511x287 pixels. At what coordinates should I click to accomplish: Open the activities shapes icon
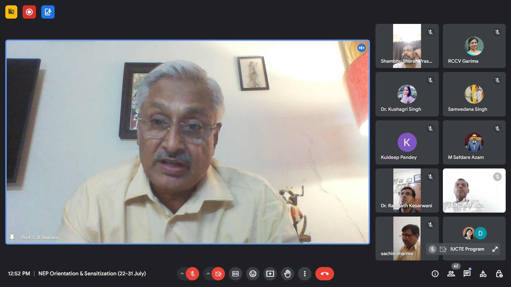(483, 274)
